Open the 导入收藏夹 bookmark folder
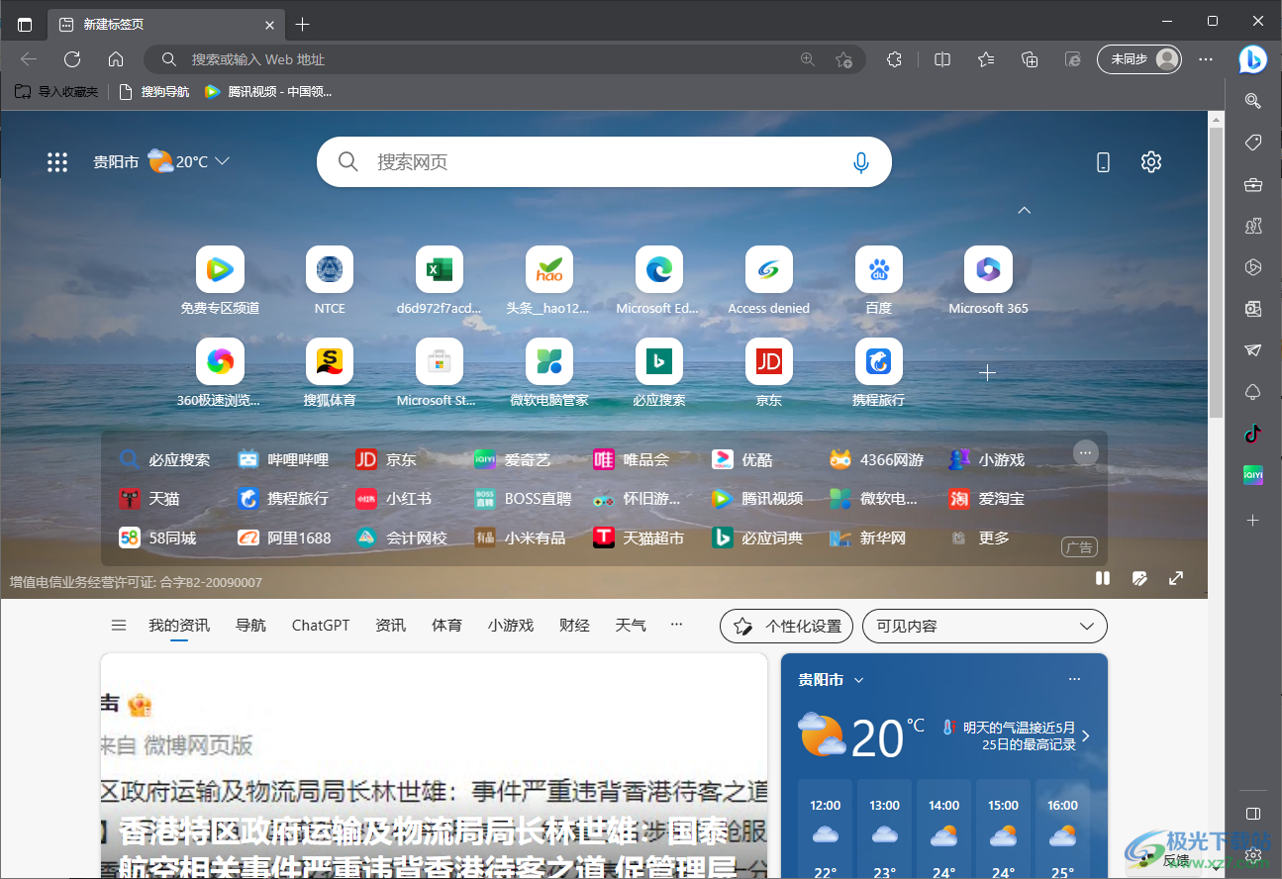This screenshot has width=1282, height=879. coord(56,92)
